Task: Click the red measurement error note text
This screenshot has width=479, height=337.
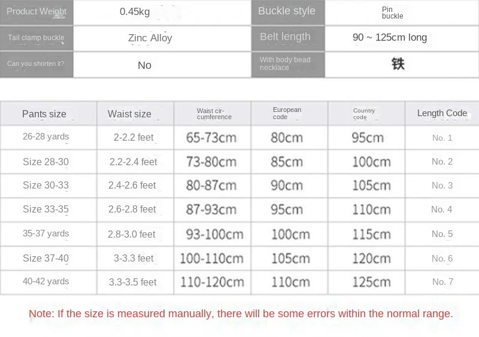Action: tap(241, 314)
